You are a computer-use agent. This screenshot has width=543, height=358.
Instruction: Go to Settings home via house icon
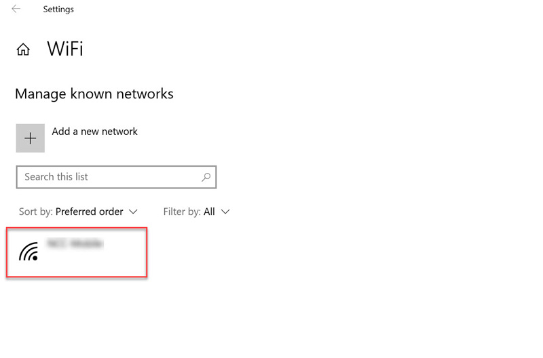pyautogui.click(x=23, y=49)
